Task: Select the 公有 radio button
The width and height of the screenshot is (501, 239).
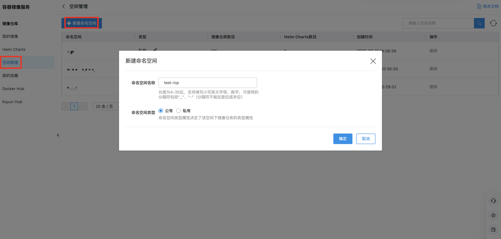Action: pyautogui.click(x=161, y=111)
